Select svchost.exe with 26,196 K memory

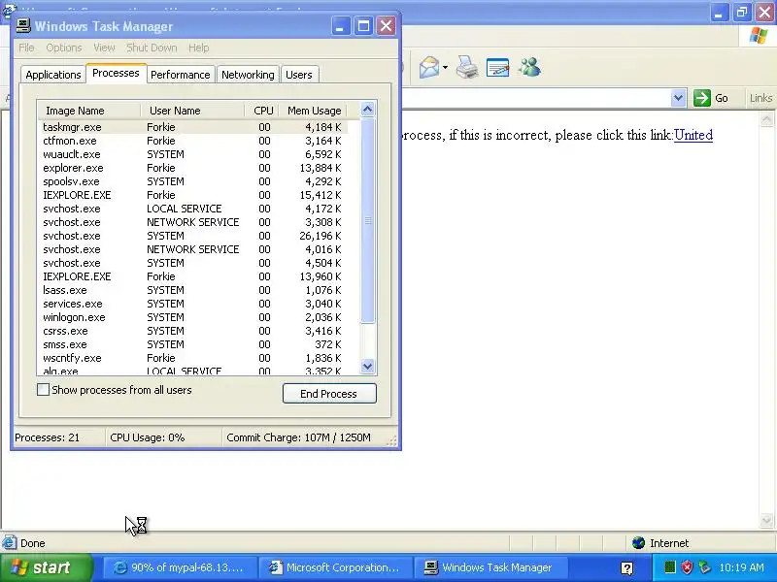pyautogui.click(x=192, y=236)
